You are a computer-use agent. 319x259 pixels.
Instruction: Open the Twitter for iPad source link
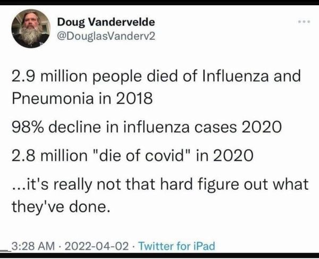[x=177, y=246]
